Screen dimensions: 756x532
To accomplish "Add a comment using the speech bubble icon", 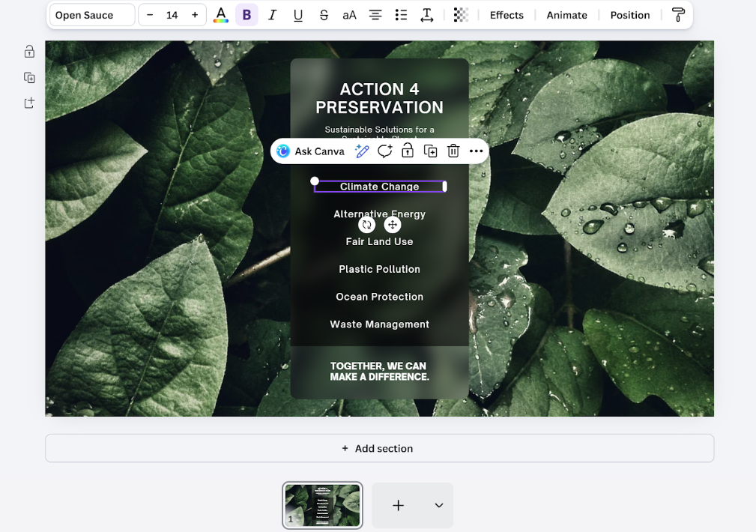I will click(384, 151).
